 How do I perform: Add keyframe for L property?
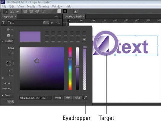[x=12, y=70]
